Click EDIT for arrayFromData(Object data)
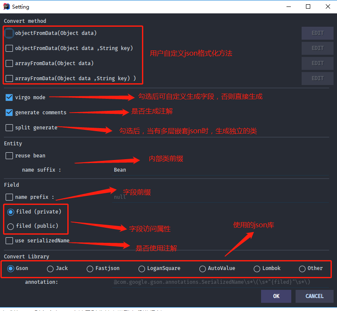 point(318,63)
